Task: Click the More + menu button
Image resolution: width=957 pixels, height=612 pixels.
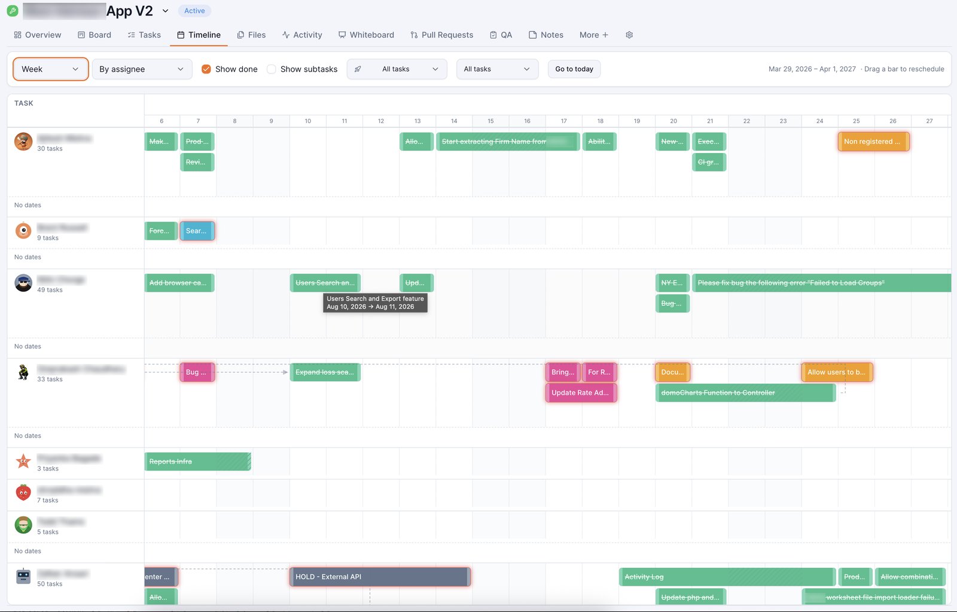Action: (594, 35)
